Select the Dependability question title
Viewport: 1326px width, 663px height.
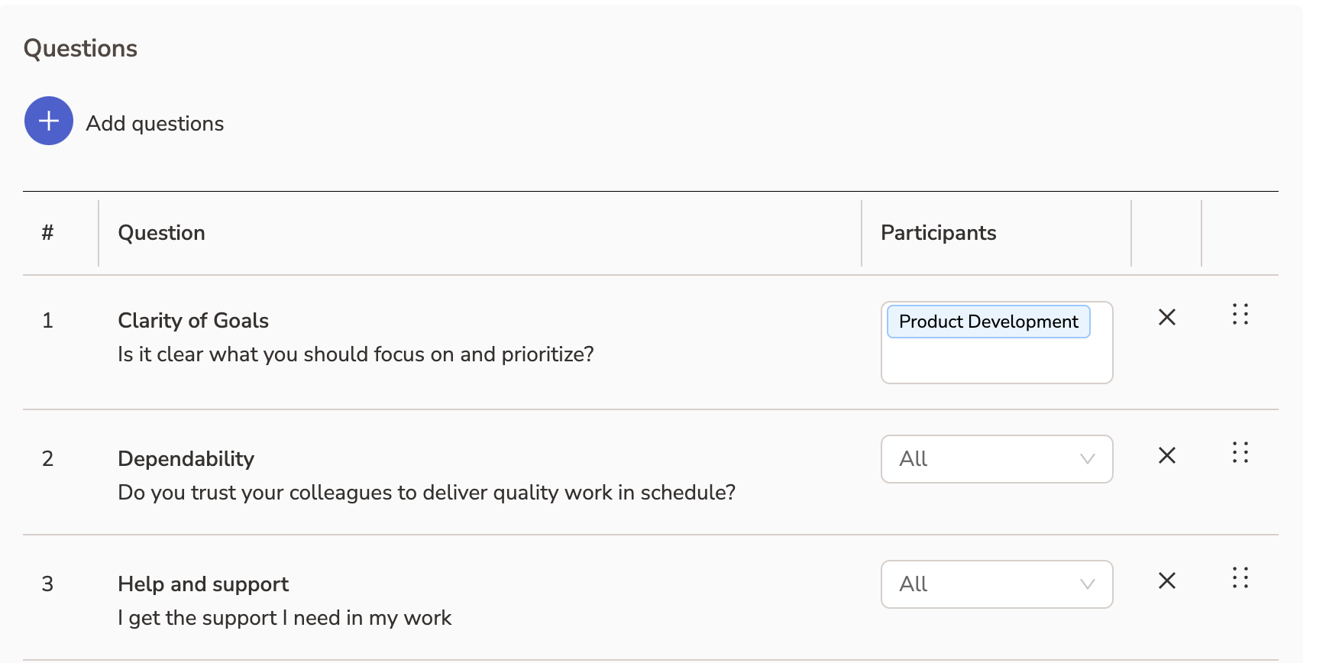click(x=186, y=459)
